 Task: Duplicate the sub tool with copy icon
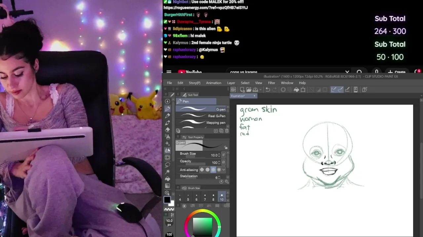click(221, 131)
